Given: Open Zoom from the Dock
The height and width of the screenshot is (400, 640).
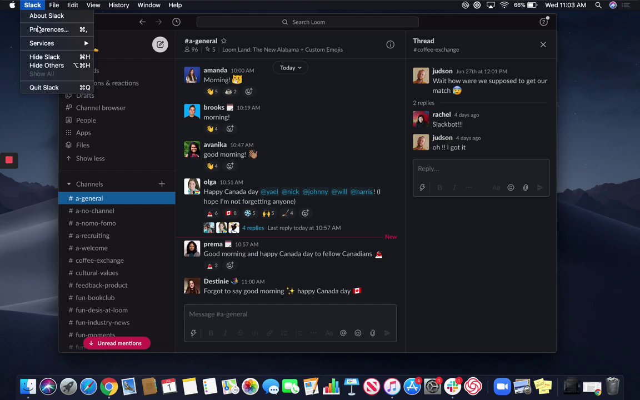Looking at the screenshot, I should point(502,387).
